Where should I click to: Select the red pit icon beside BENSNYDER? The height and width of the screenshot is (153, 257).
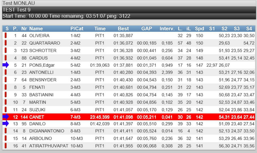coord(6,80)
